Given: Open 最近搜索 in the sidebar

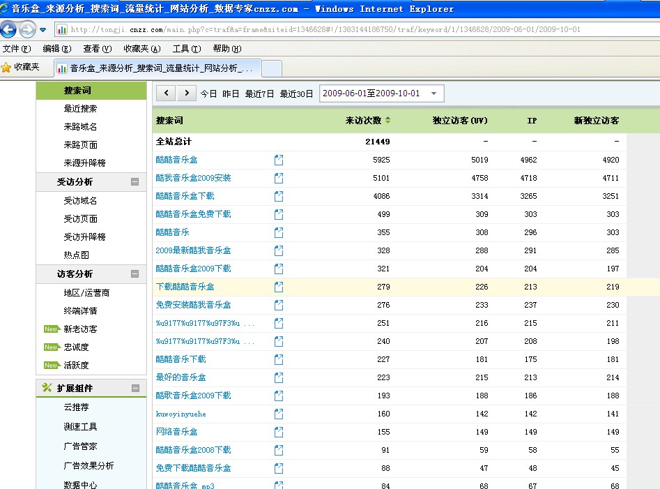Looking at the screenshot, I should pyautogui.click(x=80, y=109).
